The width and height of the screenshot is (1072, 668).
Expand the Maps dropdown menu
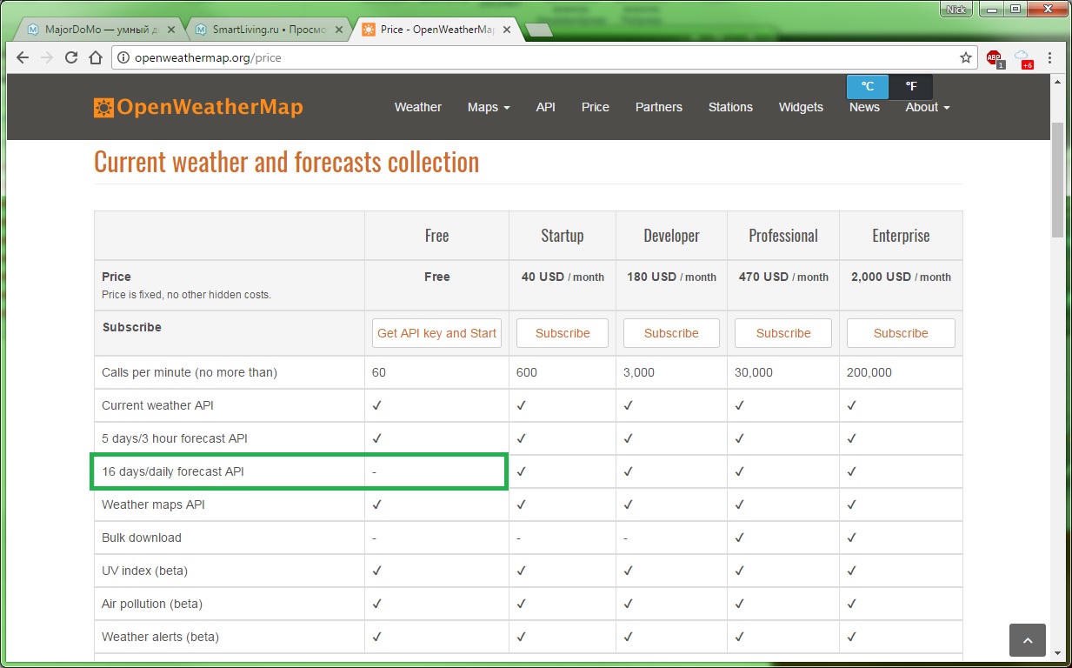coord(488,107)
